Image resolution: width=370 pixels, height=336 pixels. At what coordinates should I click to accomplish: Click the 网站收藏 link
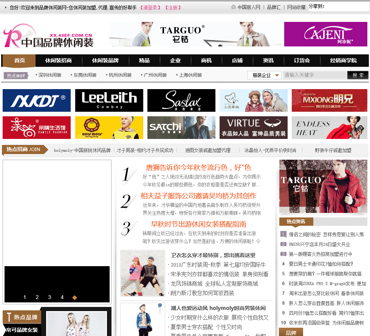click(x=296, y=7)
